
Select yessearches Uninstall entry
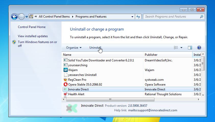(x=82, y=75)
